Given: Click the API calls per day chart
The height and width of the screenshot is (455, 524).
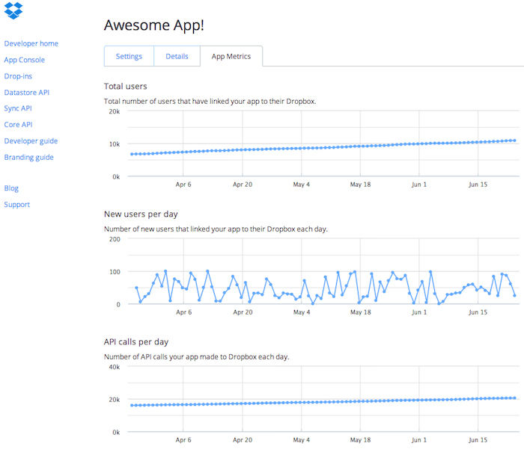Looking at the screenshot, I should [x=322, y=400].
